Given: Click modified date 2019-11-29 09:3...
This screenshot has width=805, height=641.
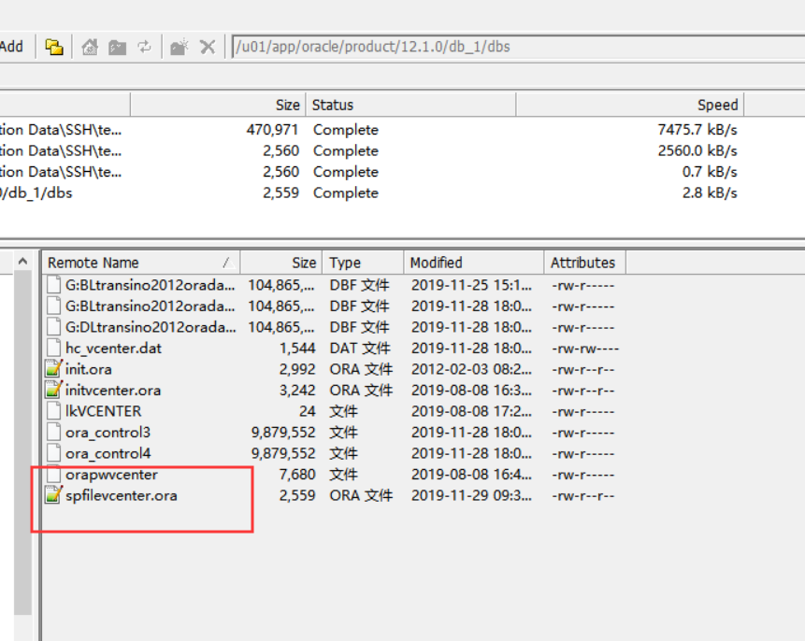Looking at the screenshot, I should 471,495.
